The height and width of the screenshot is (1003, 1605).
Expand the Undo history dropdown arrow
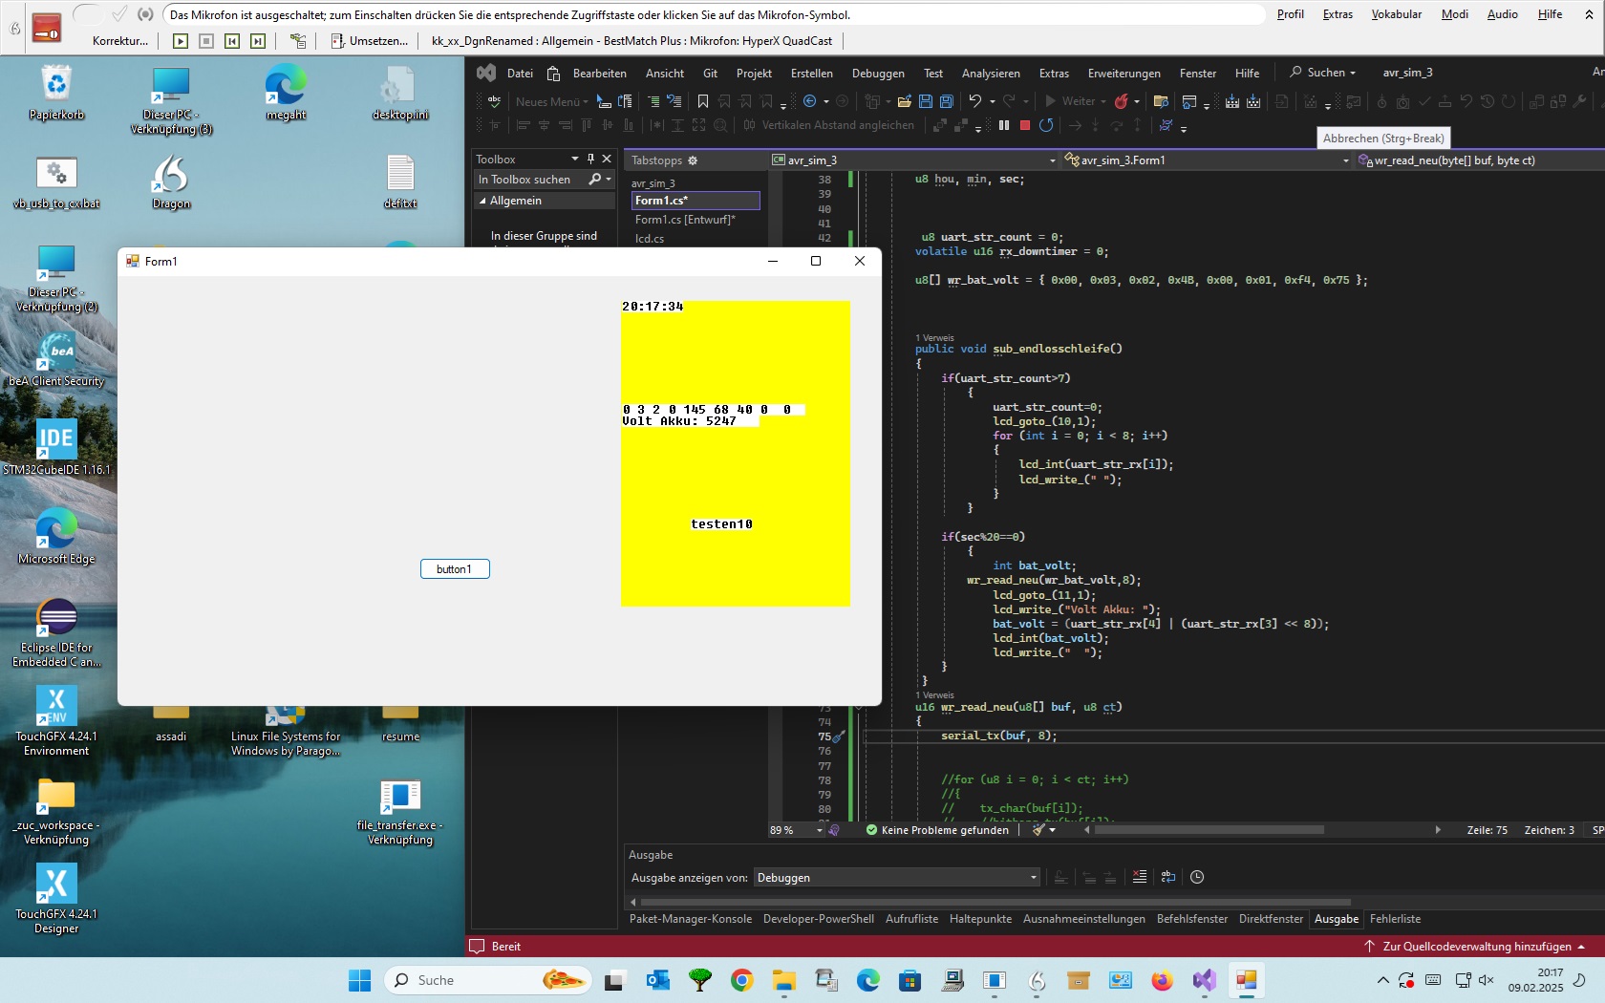coord(993,101)
